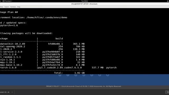This screenshot has width=169, height=95.
Task: Click the pytorch-1.6.0 package name
Action: pos(8,68)
